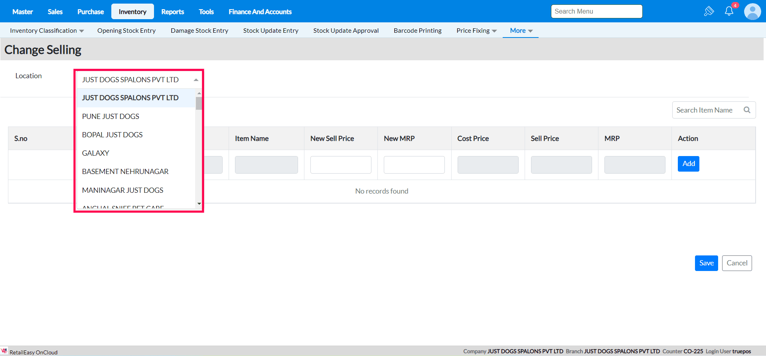Open the Master menu

[23, 12]
